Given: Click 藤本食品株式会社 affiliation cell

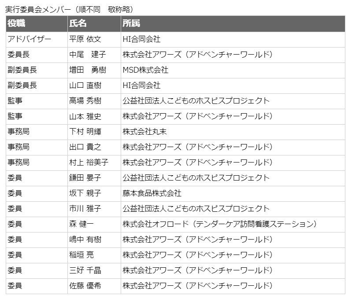Looking at the screenshot, I should (233, 194).
